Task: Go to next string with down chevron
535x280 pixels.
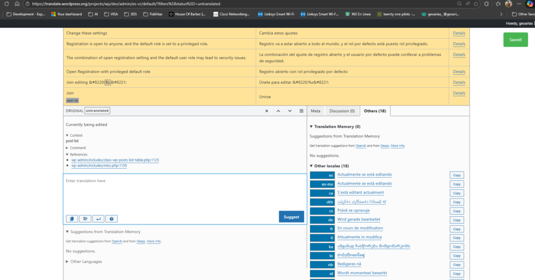Action: point(290,111)
